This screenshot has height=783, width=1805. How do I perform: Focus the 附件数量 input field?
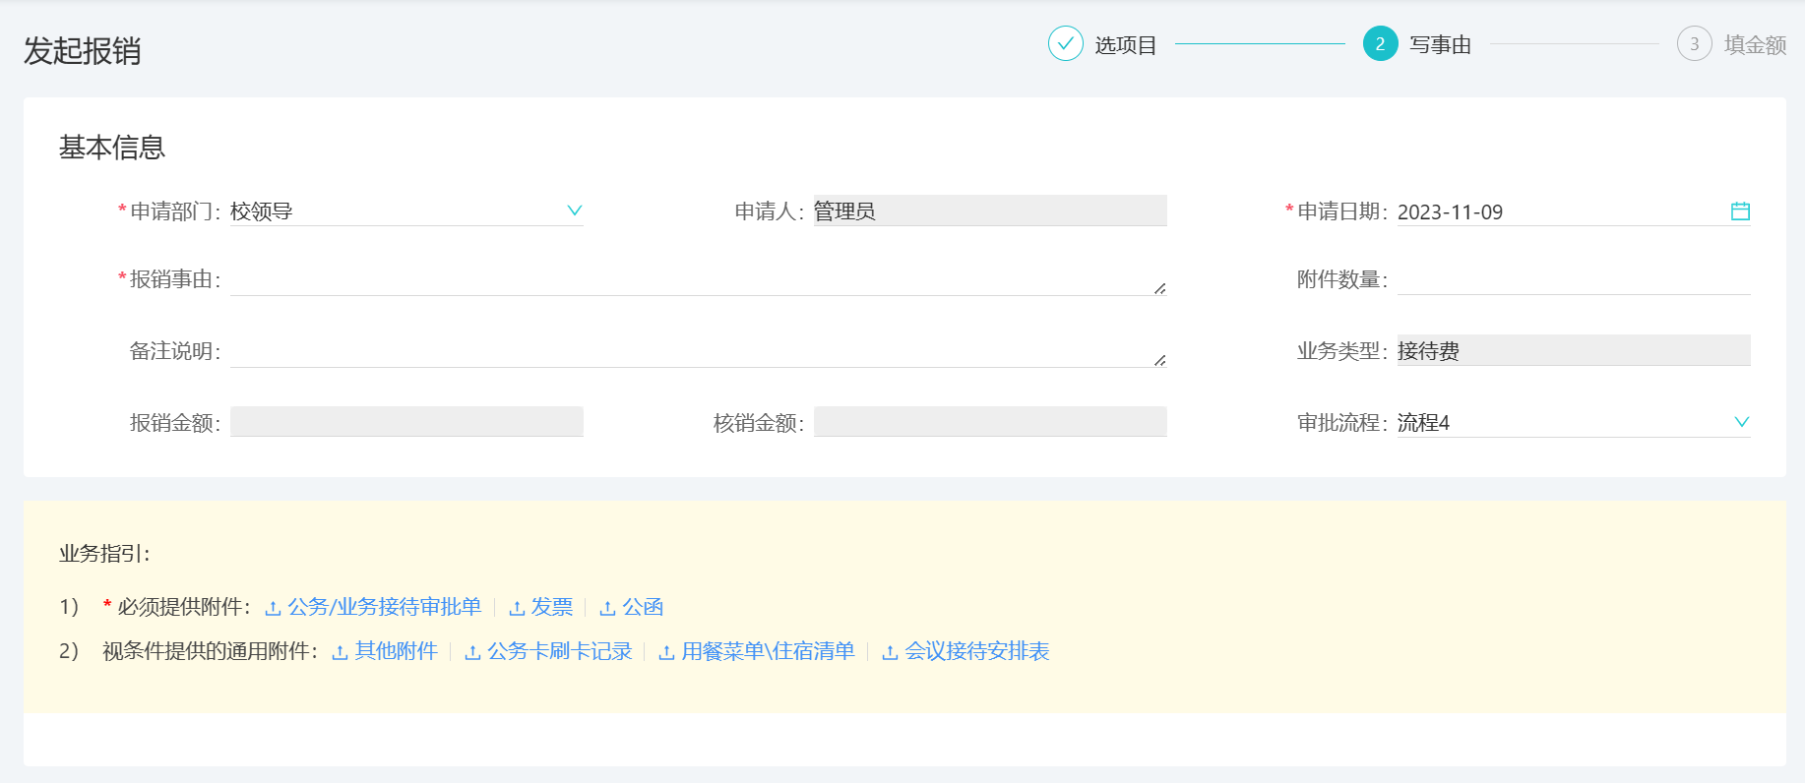(x=1574, y=279)
